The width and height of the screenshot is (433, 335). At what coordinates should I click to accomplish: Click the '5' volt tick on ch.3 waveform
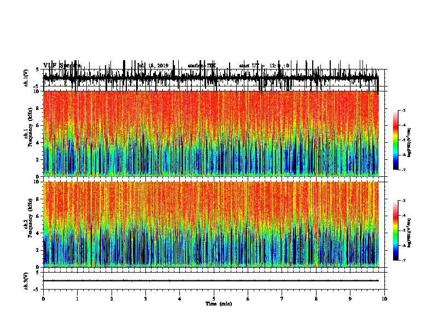[38, 273]
